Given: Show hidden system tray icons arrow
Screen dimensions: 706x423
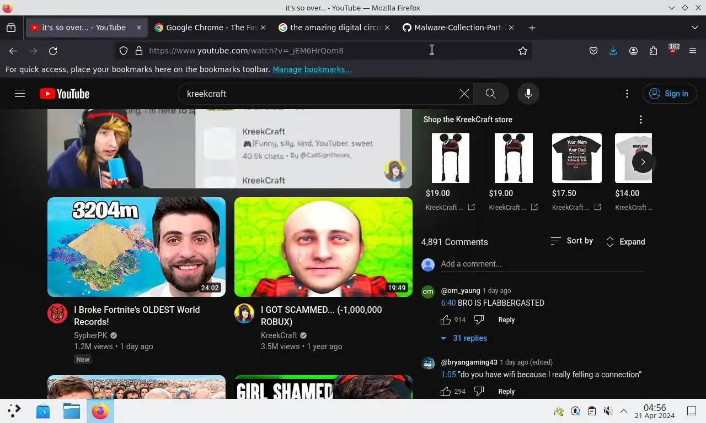Looking at the screenshot, I should tap(624, 411).
